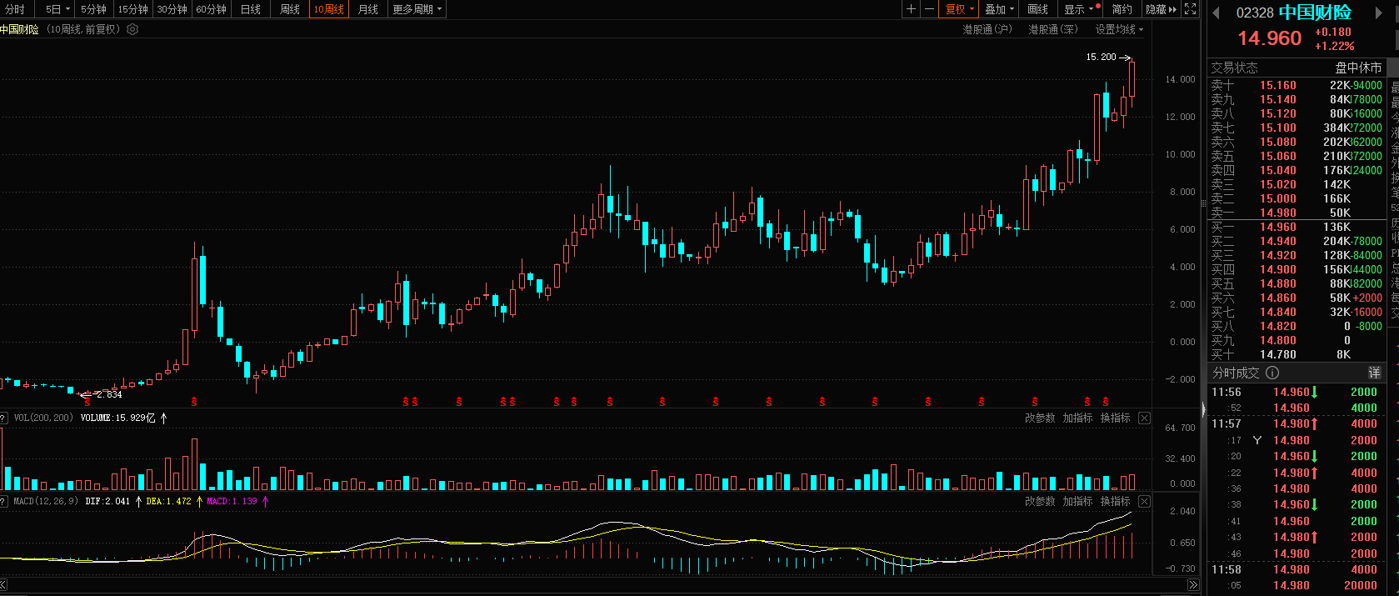Click the 11:58 trade tick row
The width and height of the screenshot is (1399, 596).
1297,569
